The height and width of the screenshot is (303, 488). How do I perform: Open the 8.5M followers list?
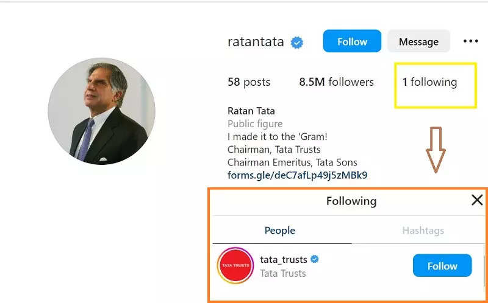coord(336,82)
